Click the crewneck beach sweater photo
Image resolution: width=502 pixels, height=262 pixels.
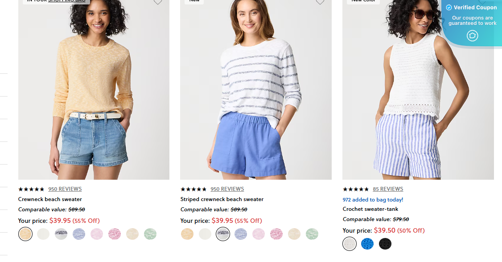coord(94,89)
